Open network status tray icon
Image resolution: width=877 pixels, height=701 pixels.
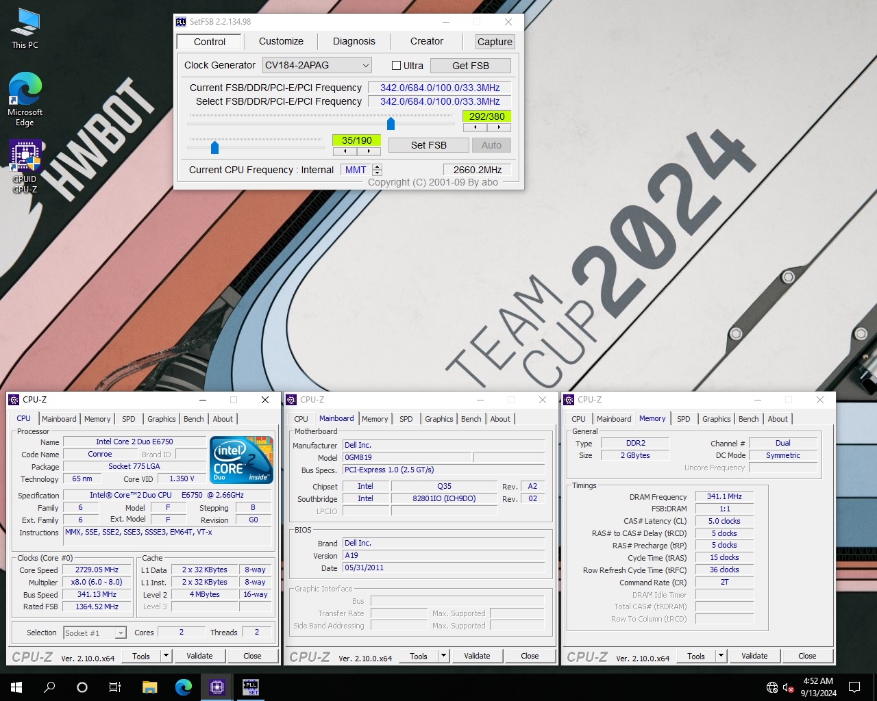tap(772, 687)
